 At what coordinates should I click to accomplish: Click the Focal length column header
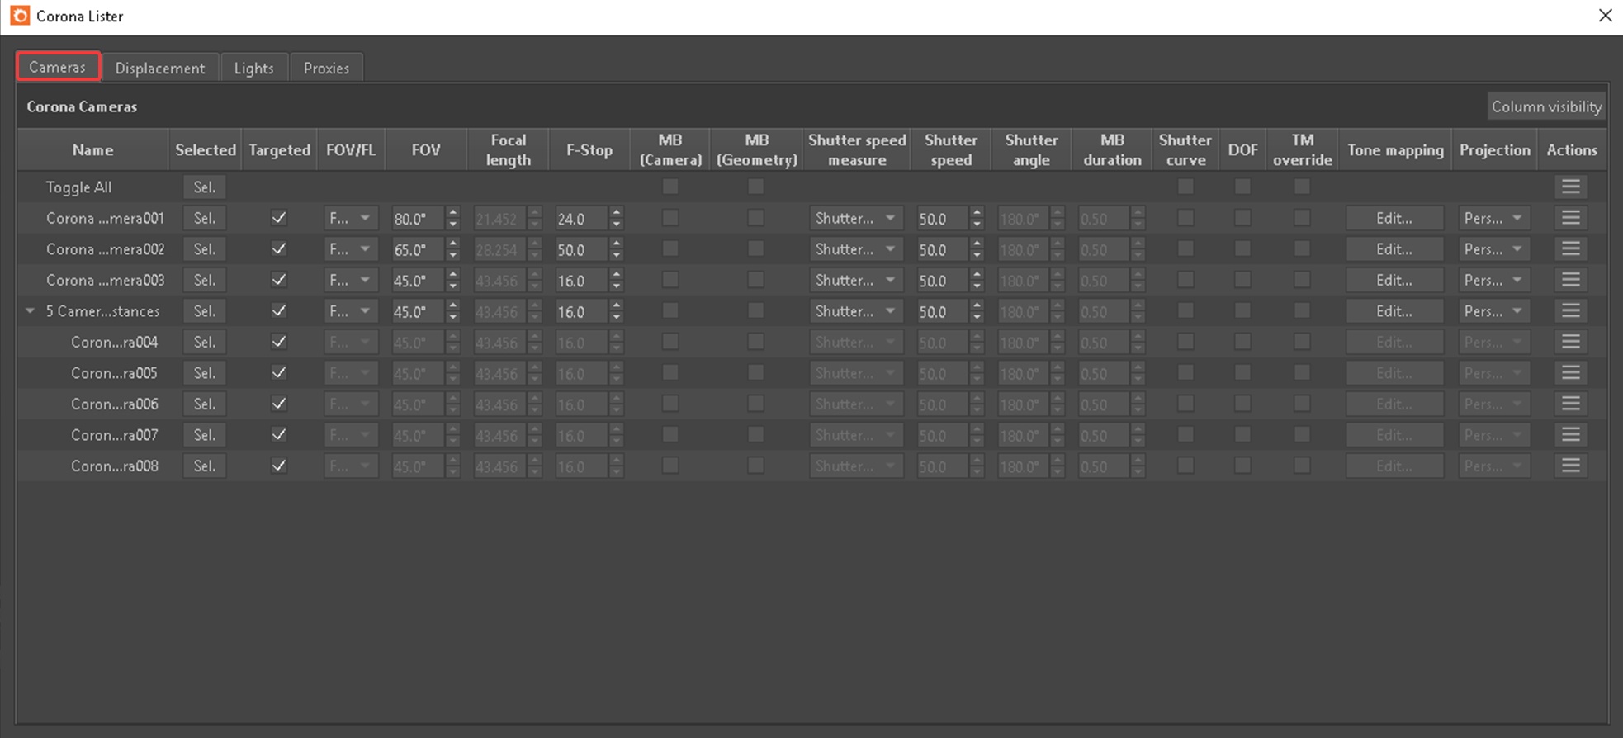pos(508,149)
